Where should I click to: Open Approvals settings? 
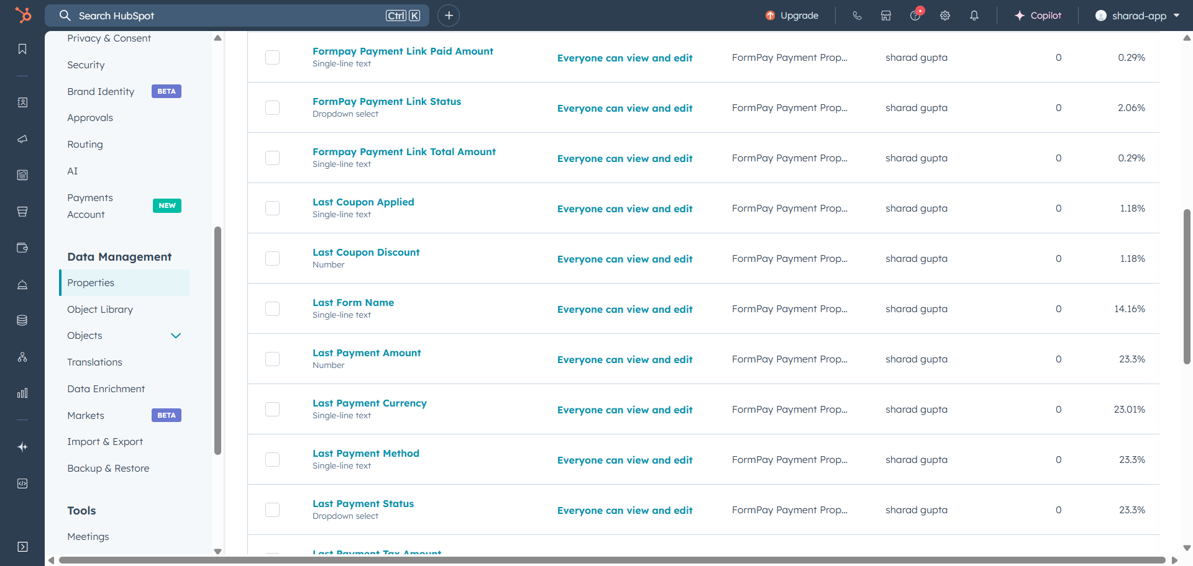tap(90, 118)
